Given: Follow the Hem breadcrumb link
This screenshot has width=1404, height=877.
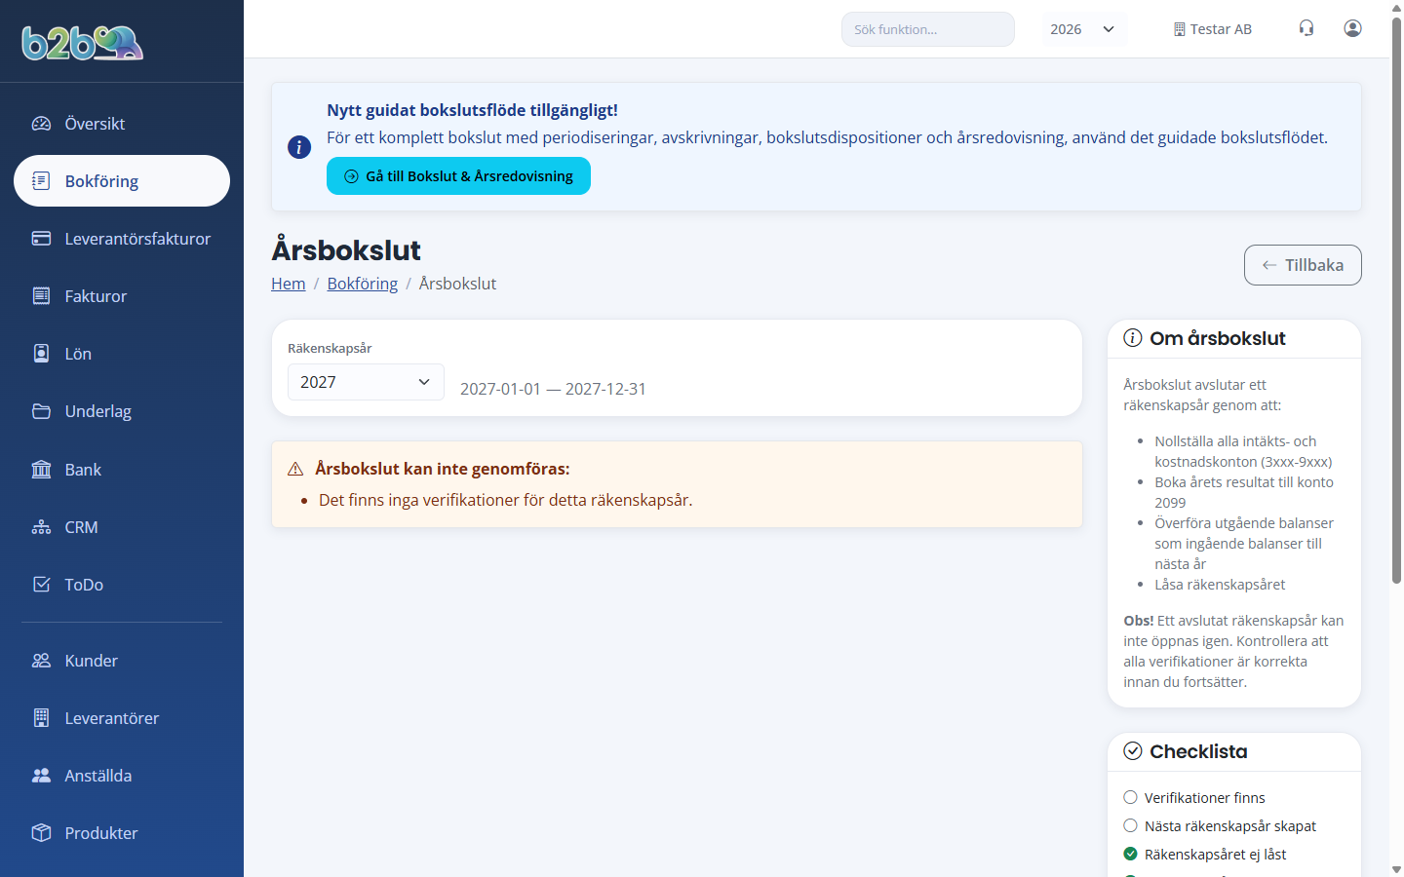Looking at the screenshot, I should click(x=289, y=284).
